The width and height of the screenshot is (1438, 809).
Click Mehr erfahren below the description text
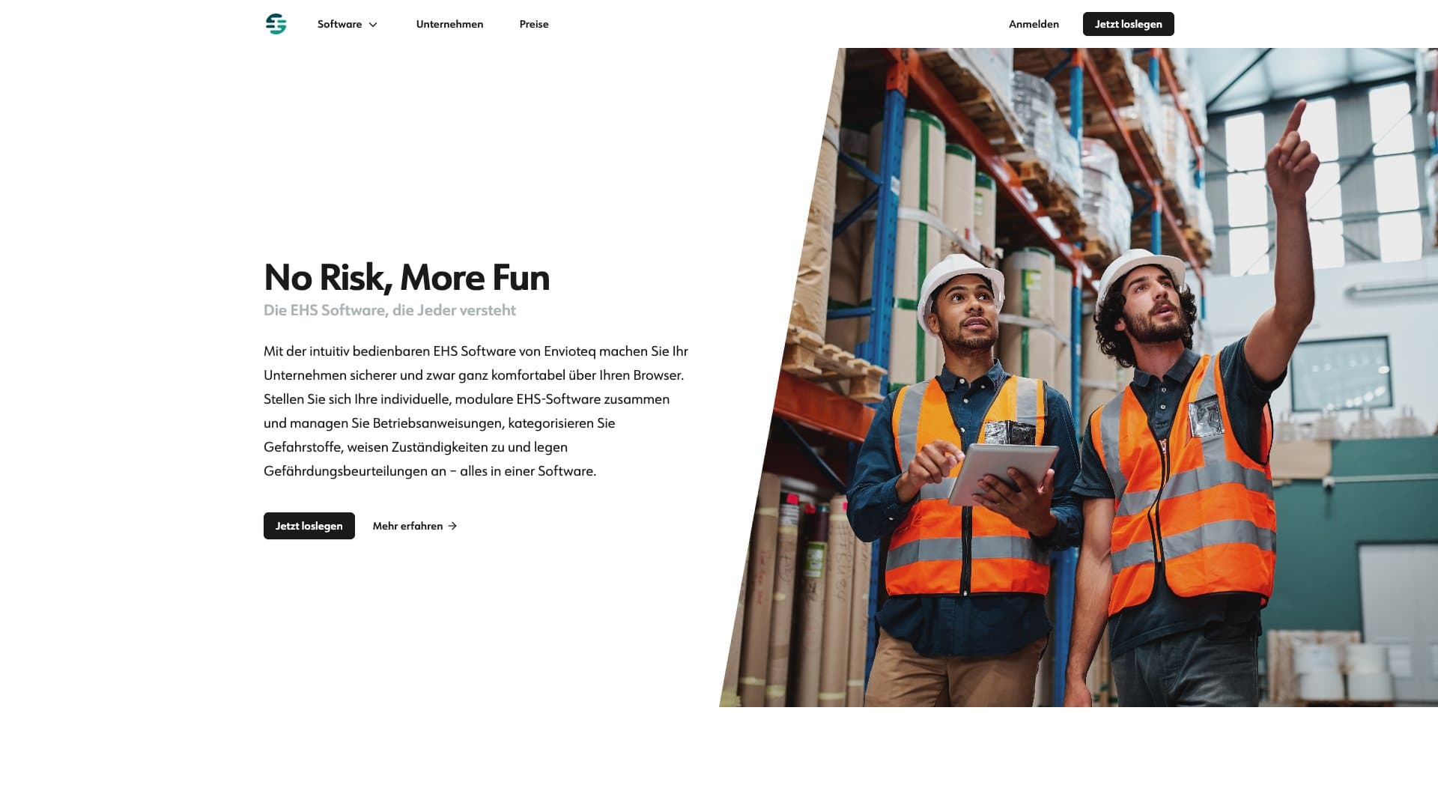click(407, 526)
